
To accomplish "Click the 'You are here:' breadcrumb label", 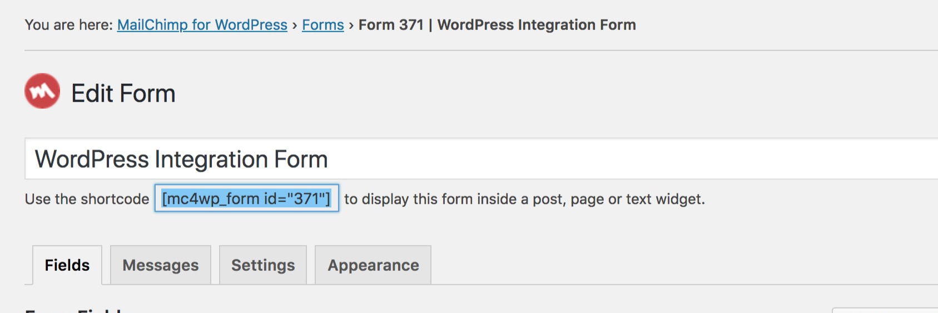I will [x=69, y=25].
